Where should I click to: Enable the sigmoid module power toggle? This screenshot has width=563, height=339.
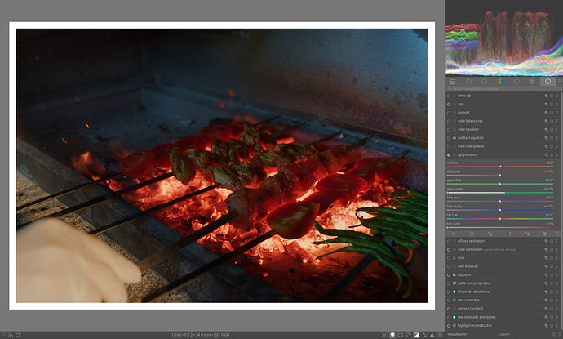coord(449,113)
